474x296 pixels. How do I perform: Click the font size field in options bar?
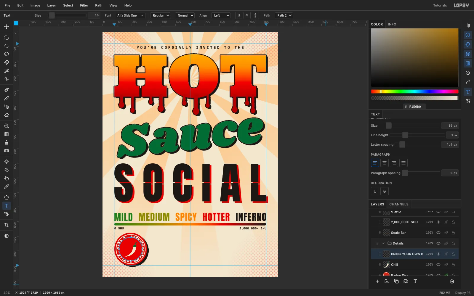point(94,15)
